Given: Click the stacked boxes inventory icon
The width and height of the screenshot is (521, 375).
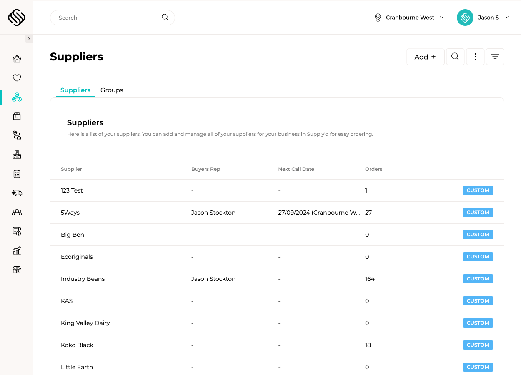Looking at the screenshot, I should click(17, 154).
